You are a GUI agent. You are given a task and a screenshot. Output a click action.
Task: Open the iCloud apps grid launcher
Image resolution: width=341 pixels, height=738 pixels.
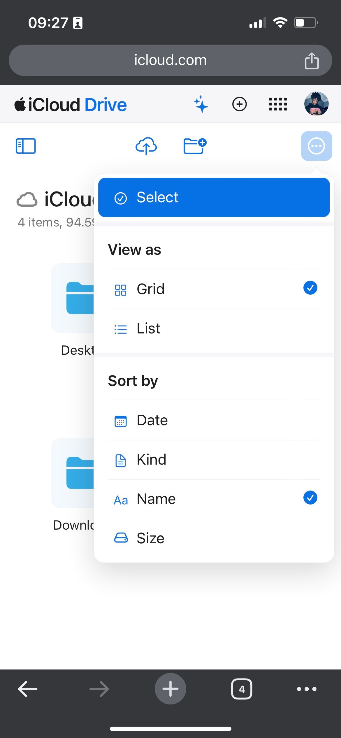coord(278,104)
